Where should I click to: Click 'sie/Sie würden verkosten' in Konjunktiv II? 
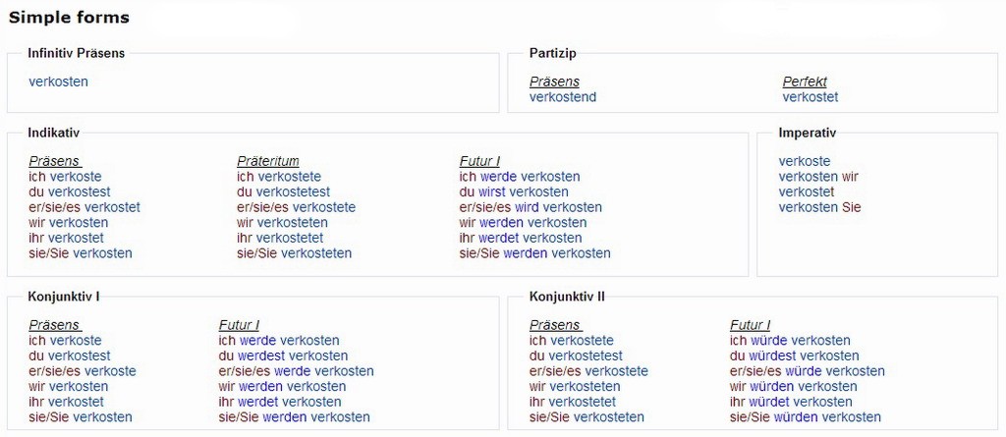(806, 417)
